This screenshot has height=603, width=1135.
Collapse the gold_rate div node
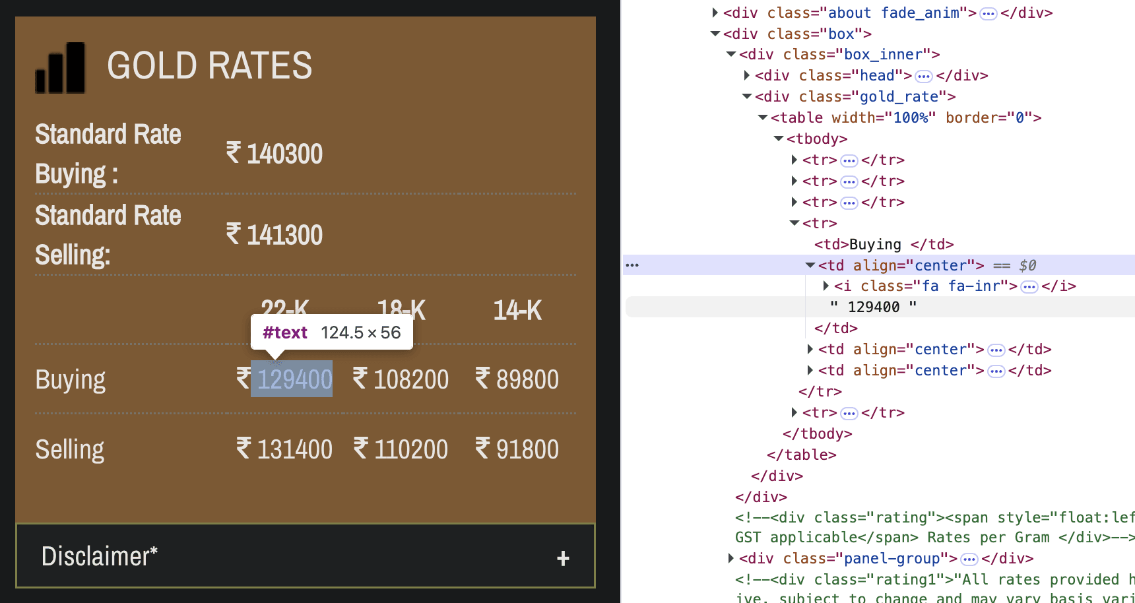(747, 96)
